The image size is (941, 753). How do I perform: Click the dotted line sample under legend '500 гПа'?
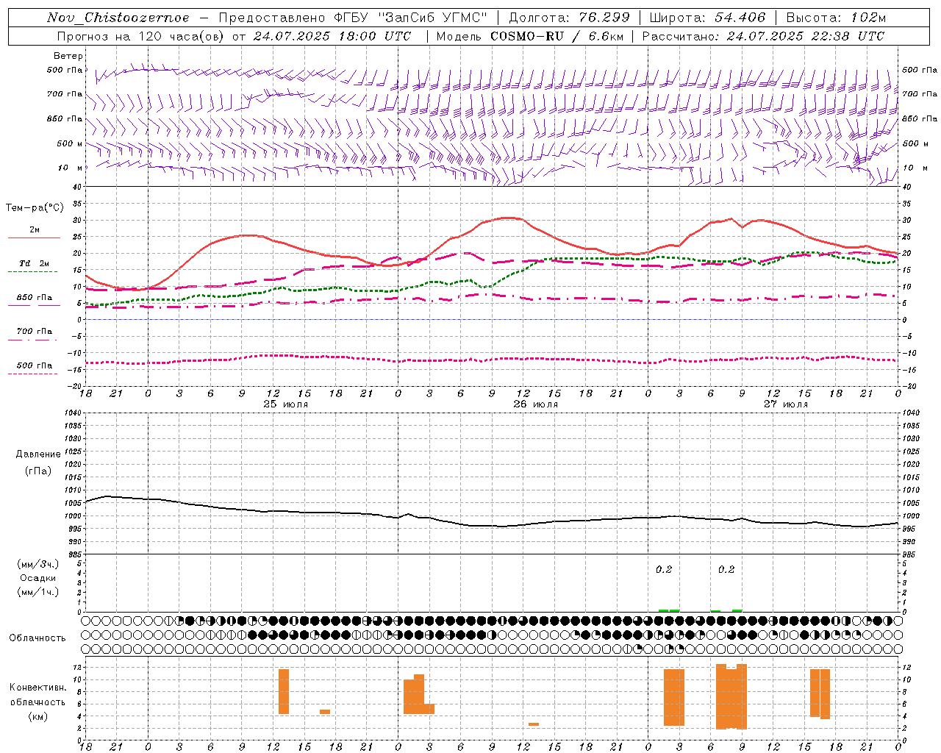tap(34, 374)
